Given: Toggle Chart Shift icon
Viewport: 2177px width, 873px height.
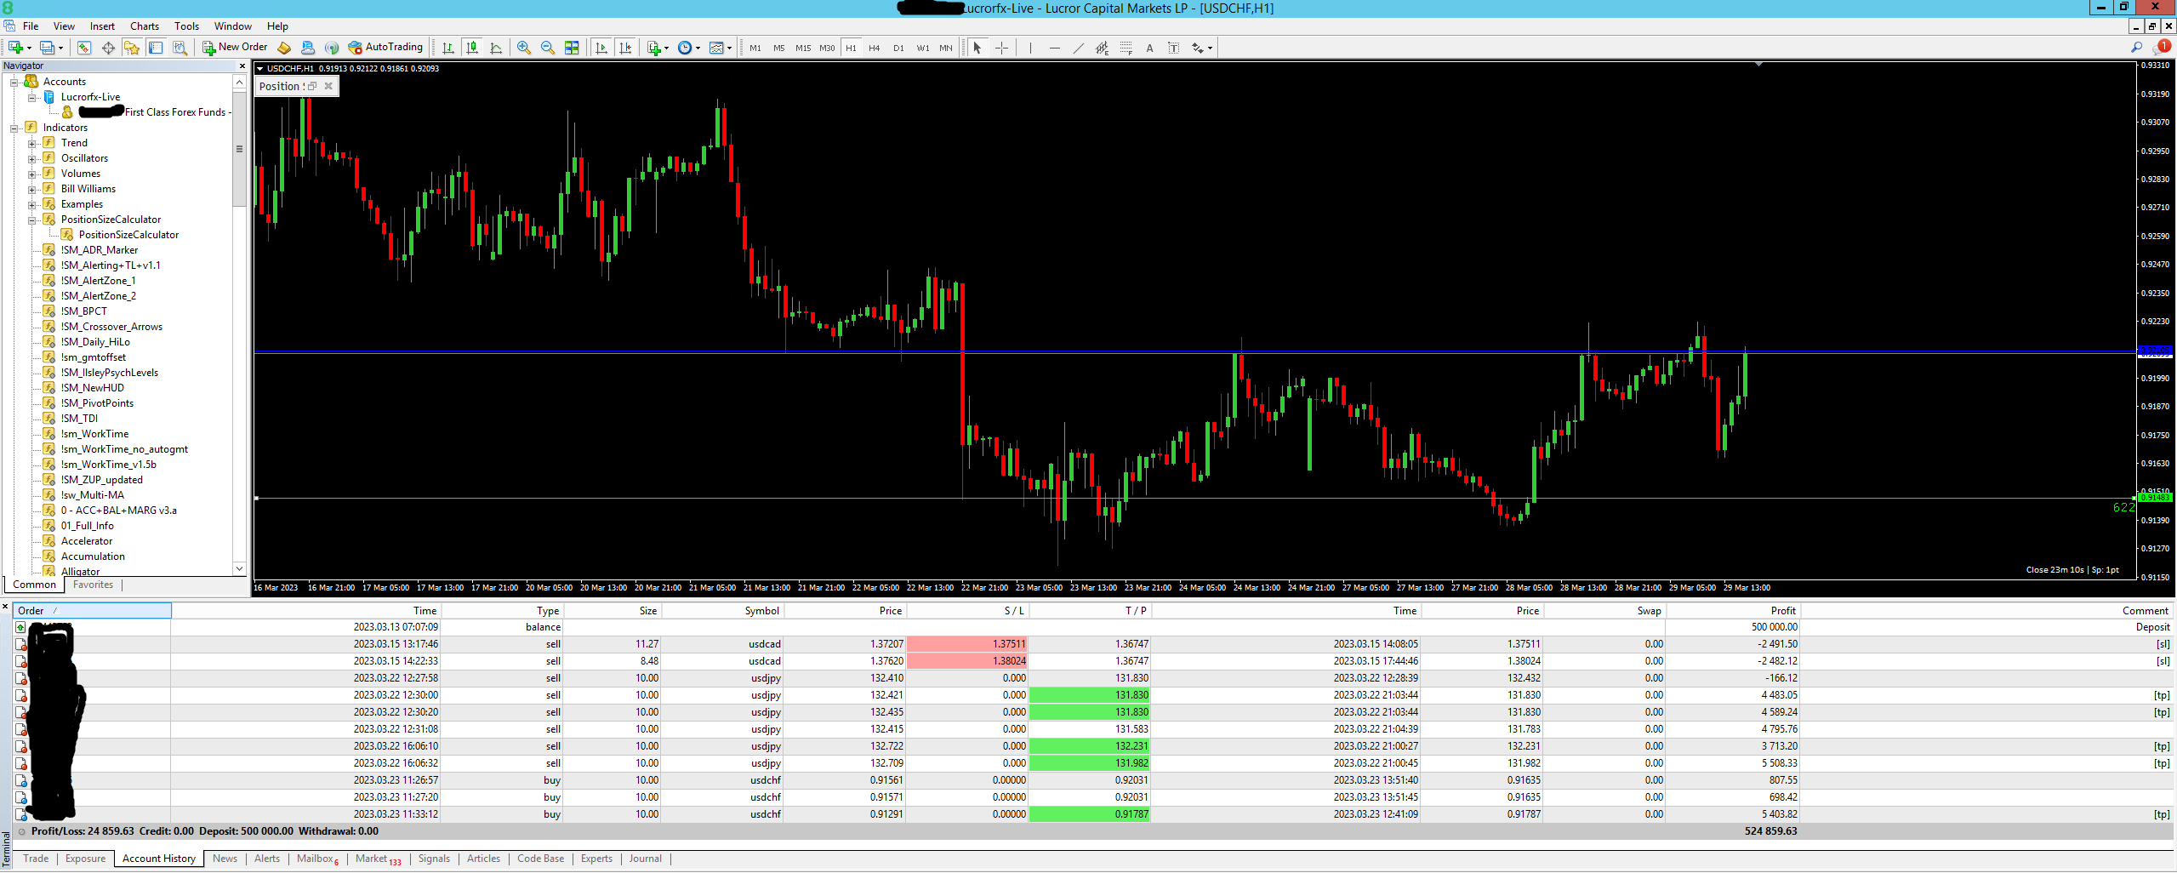Looking at the screenshot, I should click(625, 48).
